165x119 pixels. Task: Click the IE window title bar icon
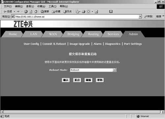[x=2, y=2]
